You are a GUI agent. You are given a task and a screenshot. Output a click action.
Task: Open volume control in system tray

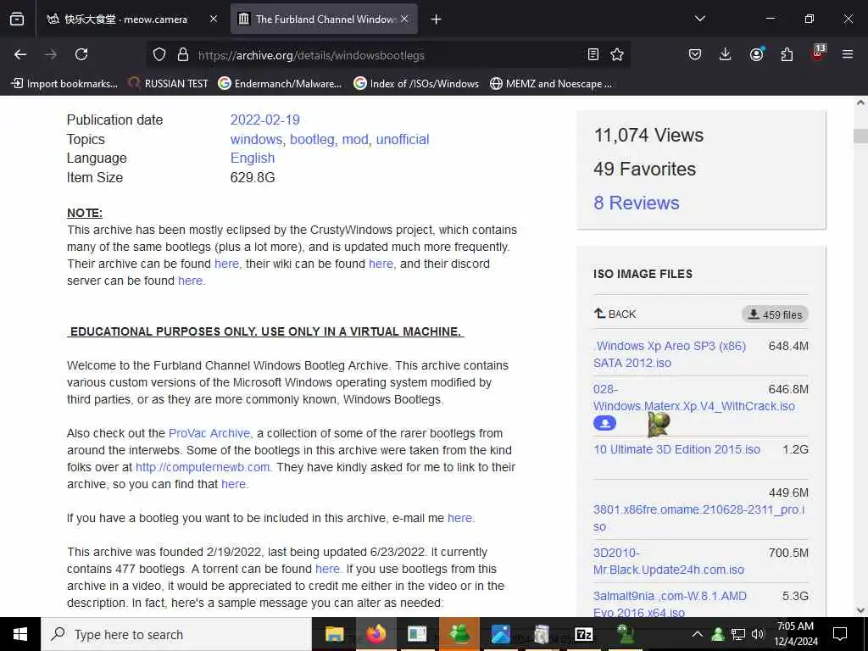click(758, 634)
